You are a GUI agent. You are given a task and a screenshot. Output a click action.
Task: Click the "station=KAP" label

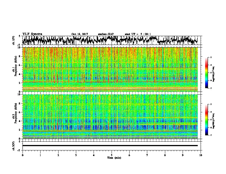[106, 34]
